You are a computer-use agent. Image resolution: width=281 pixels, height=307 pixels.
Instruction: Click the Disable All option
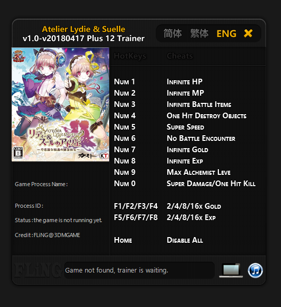[x=185, y=240]
